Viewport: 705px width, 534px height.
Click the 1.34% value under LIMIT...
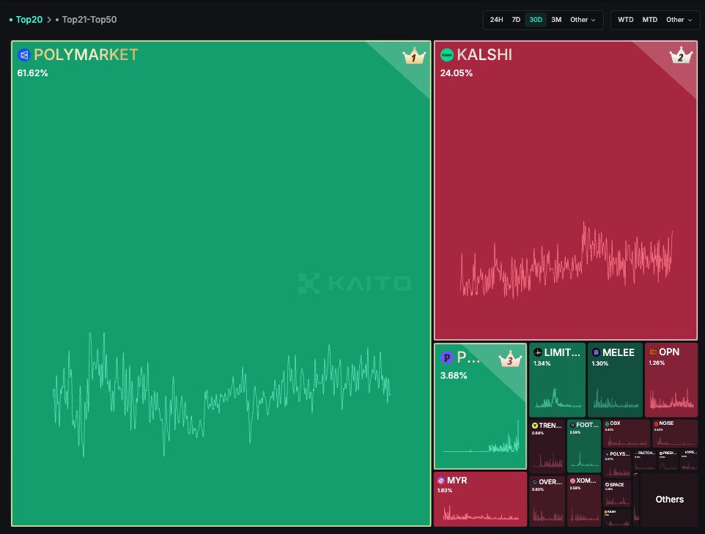[x=542, y=363]
